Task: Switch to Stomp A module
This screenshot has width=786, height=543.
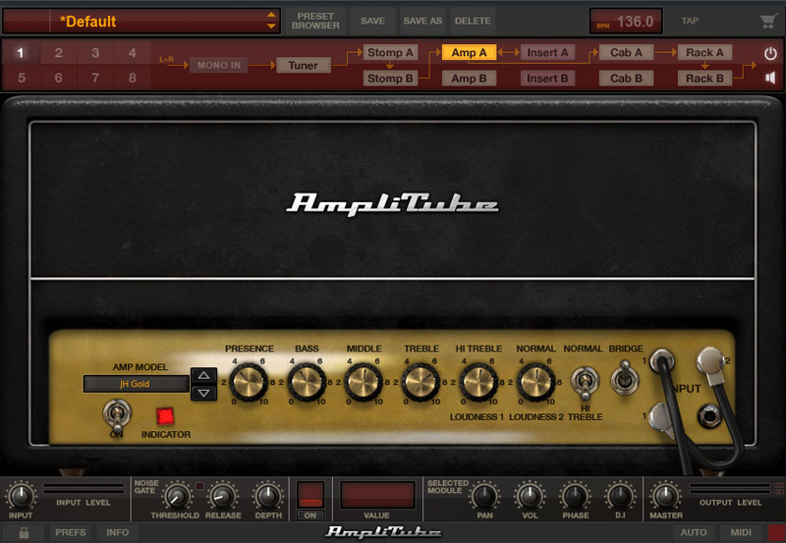Action: [390, 53]
